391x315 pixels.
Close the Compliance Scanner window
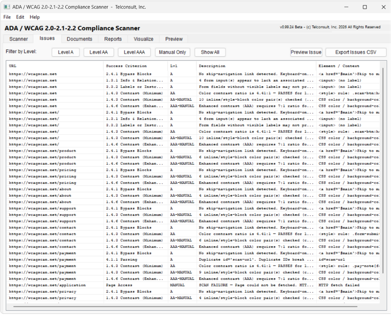point(383,7)
